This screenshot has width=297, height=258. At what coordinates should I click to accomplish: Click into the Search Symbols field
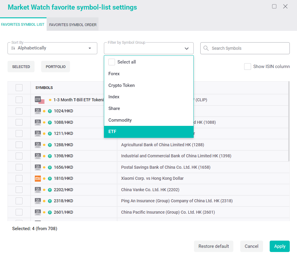(245, 48)
